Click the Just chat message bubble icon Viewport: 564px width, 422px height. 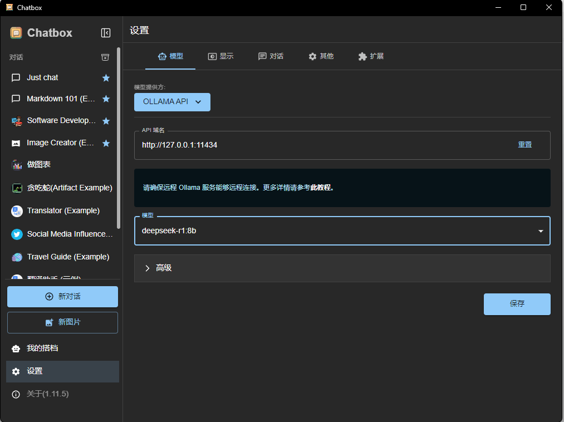(x=16, y=78)
